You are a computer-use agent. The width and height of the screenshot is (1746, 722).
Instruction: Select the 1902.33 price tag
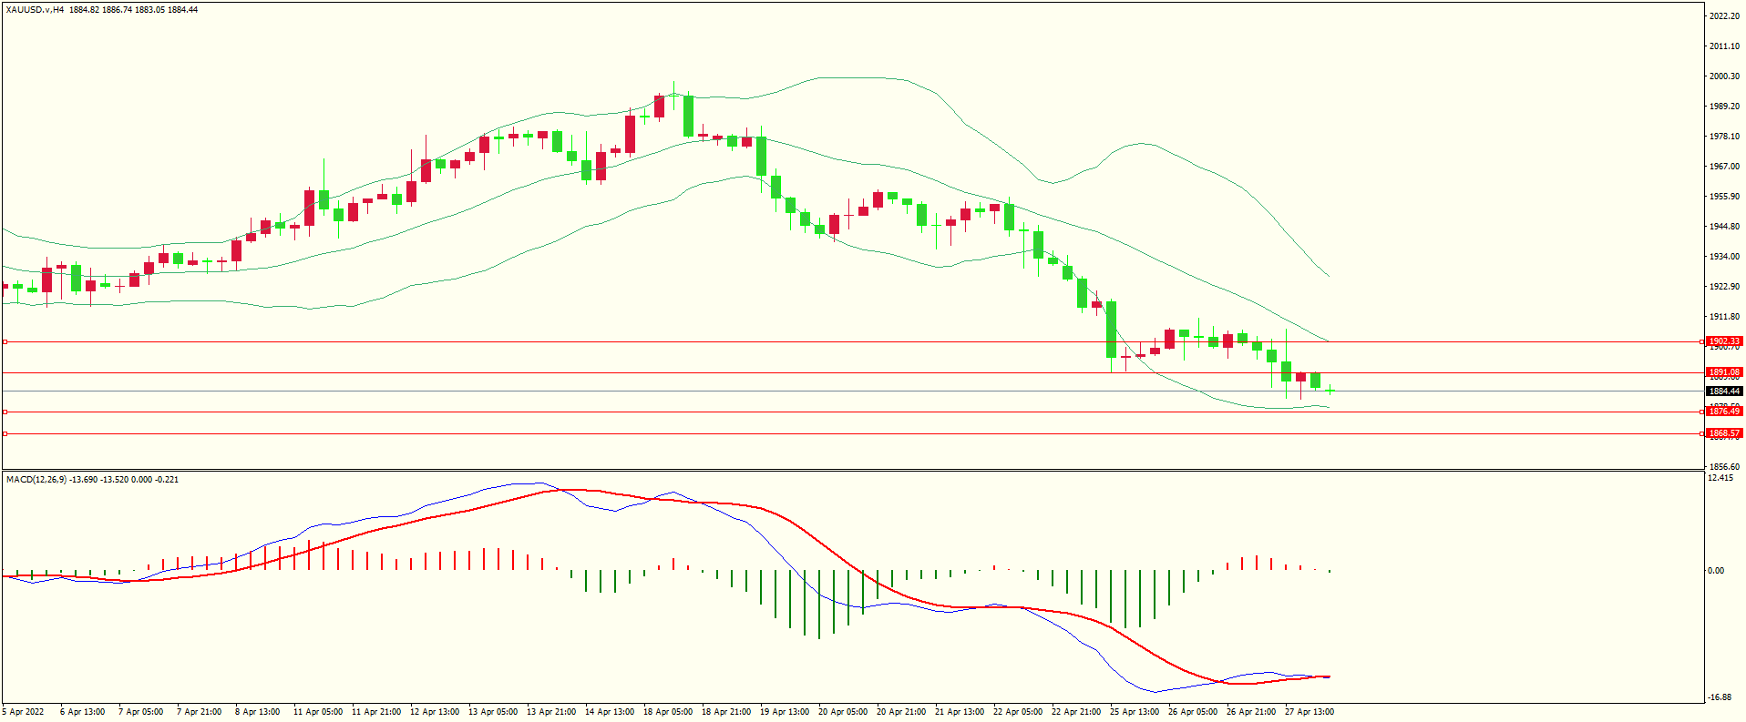coord(1723,341)
